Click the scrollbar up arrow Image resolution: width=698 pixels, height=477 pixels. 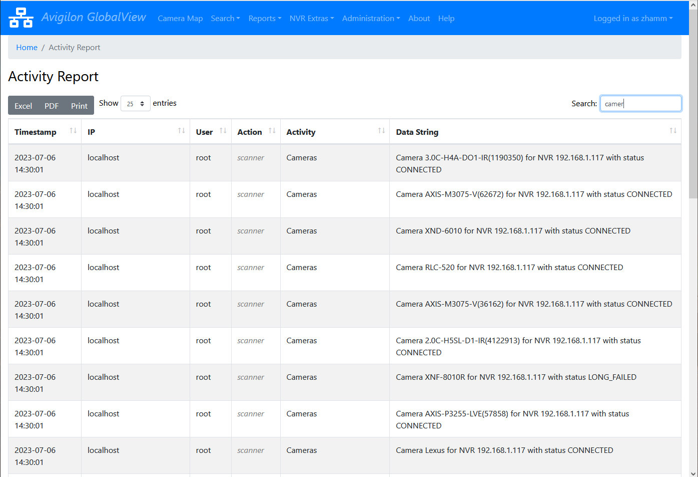693,4
